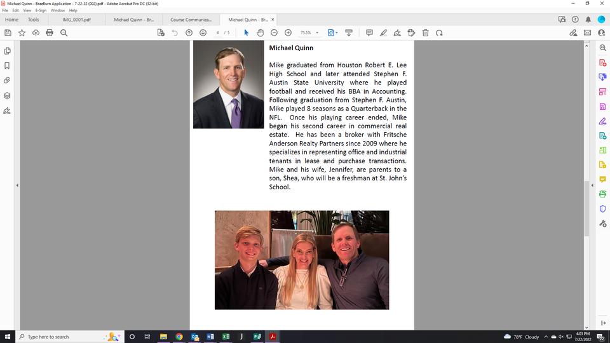The image size is (610, 343).
Task: Open Chrome from the taskbar
Action: click(179, 337)
